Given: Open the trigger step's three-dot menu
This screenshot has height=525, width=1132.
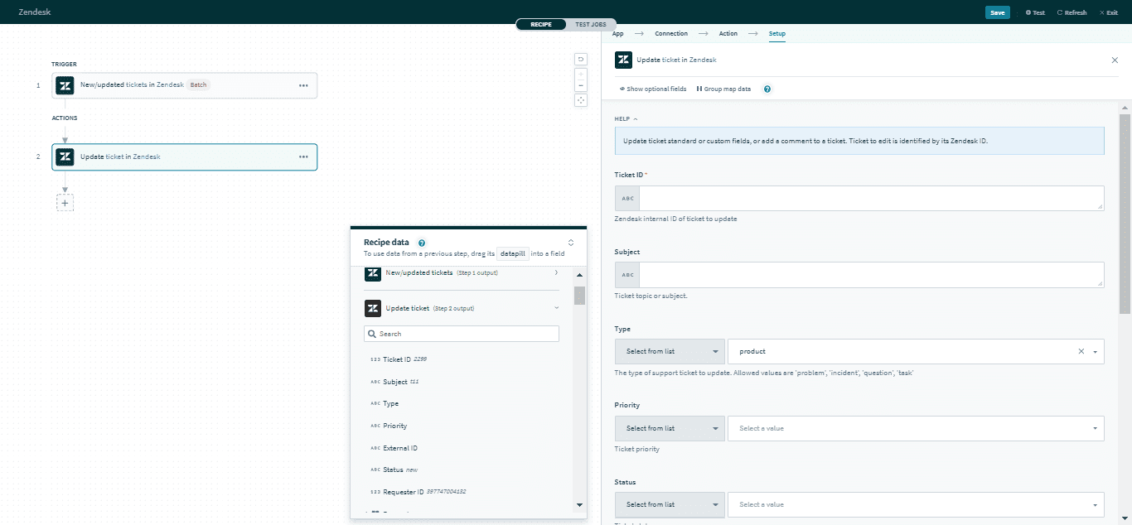Looking at the screenshot, I should coord(304,85).
